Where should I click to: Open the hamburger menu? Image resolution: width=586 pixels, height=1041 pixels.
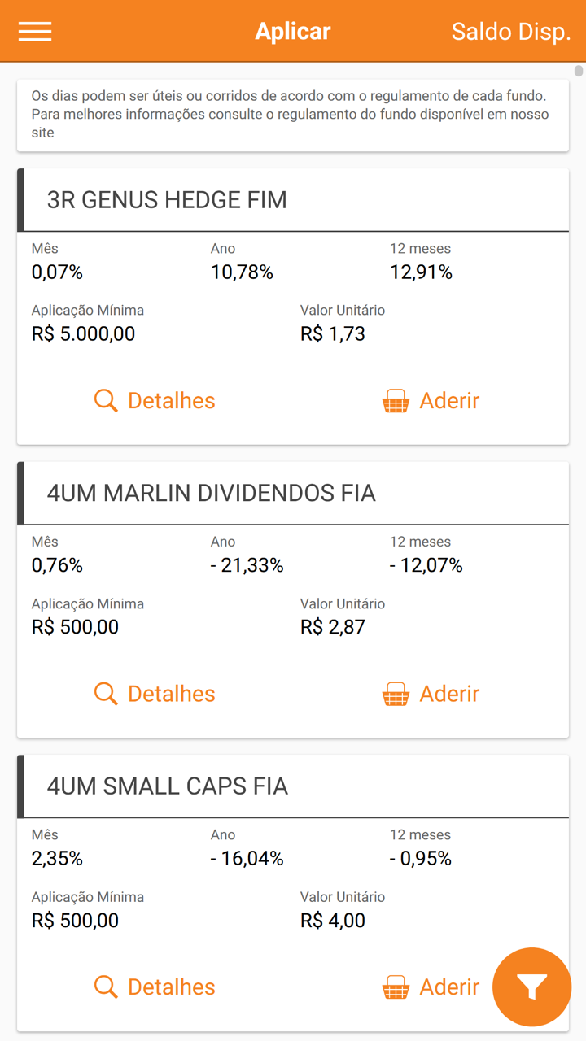tap(35, 32)
